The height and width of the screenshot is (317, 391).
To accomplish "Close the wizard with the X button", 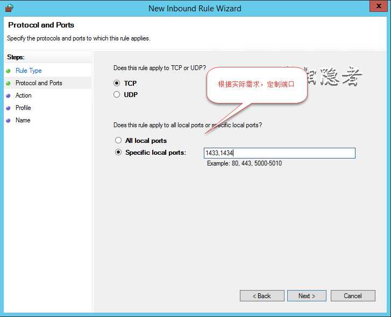I will click(x=378, y=6).
